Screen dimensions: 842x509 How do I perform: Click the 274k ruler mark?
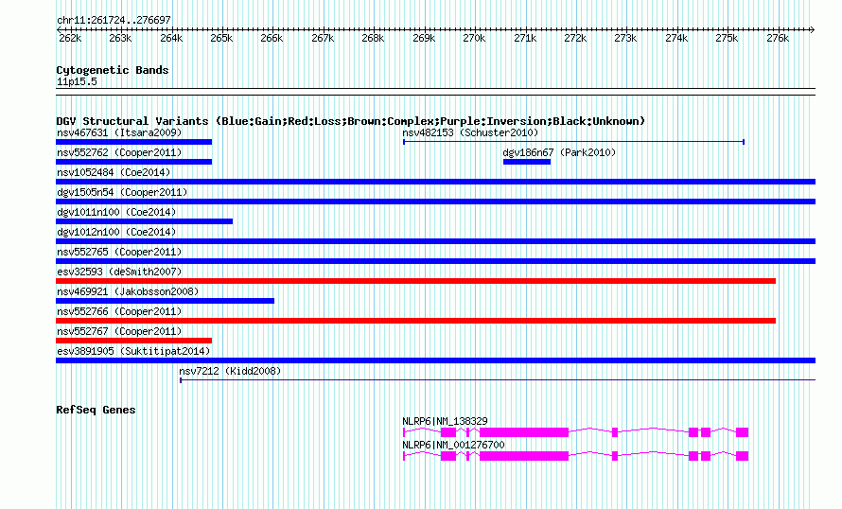(676, 38)
